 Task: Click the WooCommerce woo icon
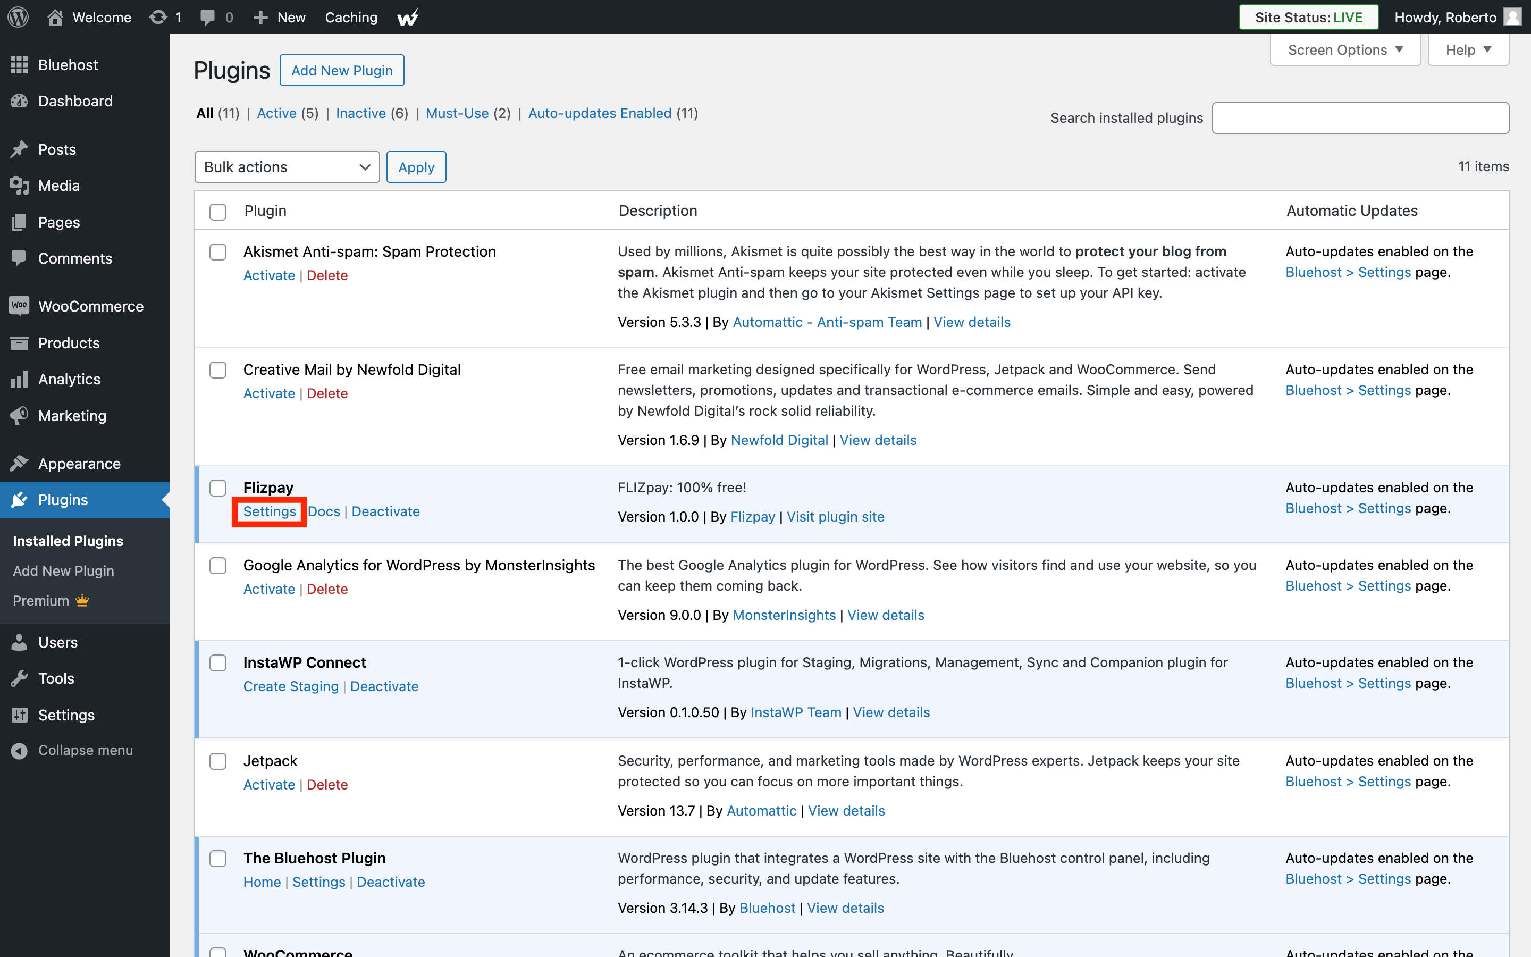coord(19,306)
